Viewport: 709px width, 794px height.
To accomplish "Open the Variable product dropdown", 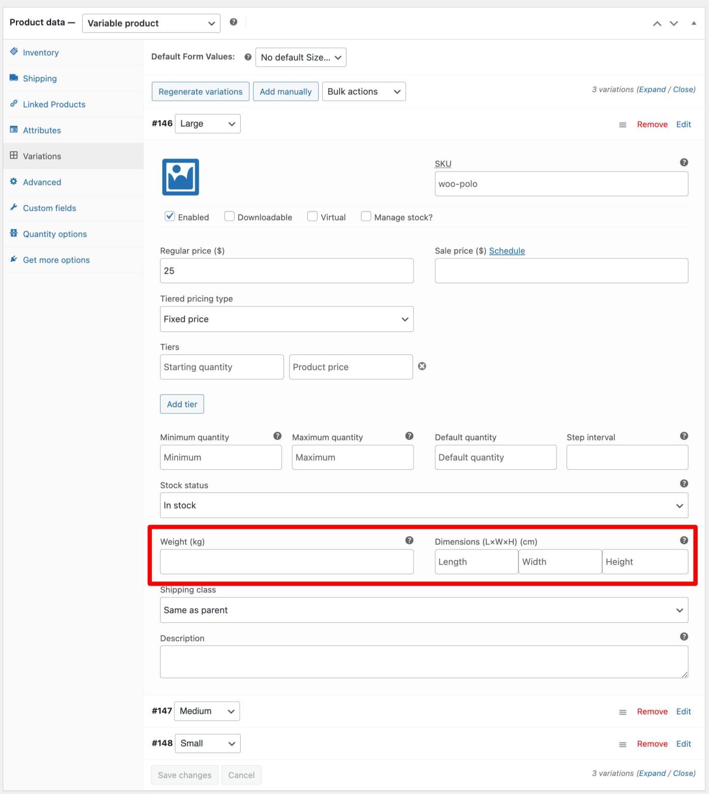I will [150, 23].
